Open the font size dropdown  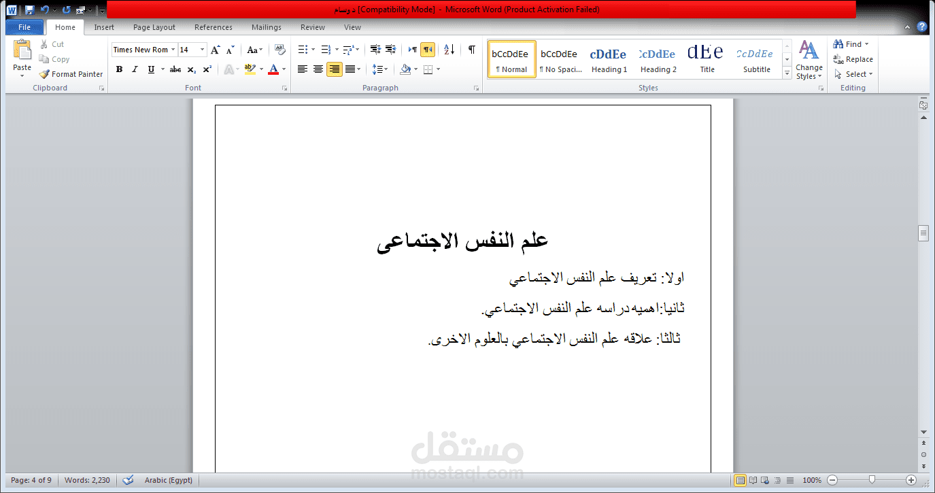203,50
